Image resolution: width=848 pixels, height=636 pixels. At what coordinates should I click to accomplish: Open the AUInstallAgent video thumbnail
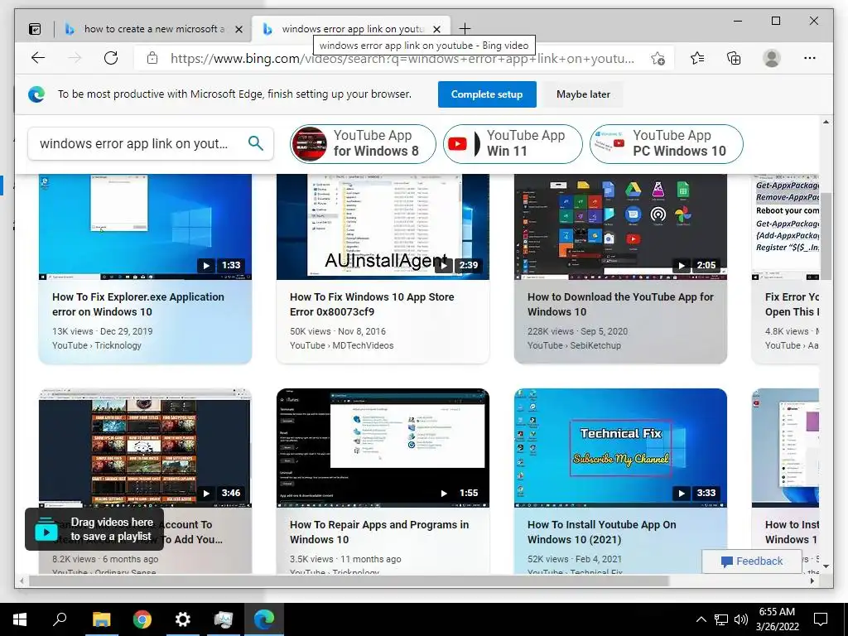click(x=383, y=227)
